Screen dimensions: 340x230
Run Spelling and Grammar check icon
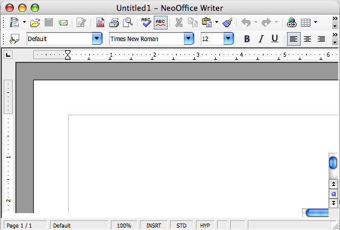(x=146, y=22)
